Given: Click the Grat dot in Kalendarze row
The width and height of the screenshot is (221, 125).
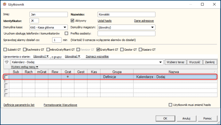Looking at the screenshot, I should tap(68, 77).
